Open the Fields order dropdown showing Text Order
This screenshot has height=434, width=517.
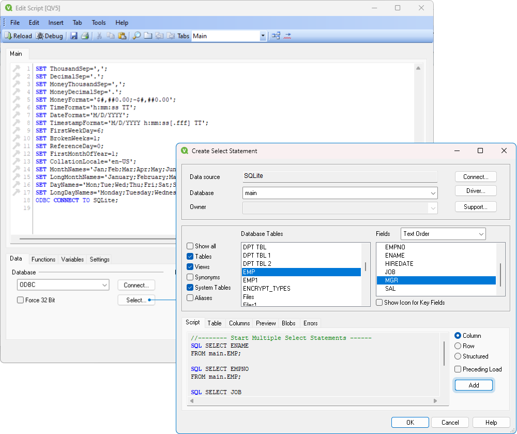click(481, 233)
